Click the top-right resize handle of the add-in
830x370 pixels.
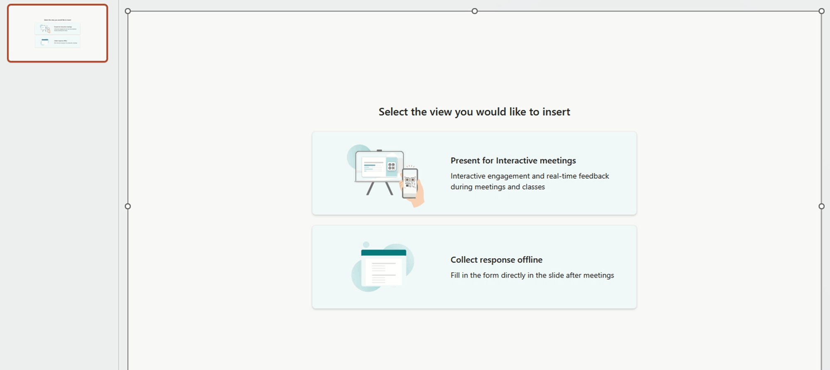pos(822,11)
